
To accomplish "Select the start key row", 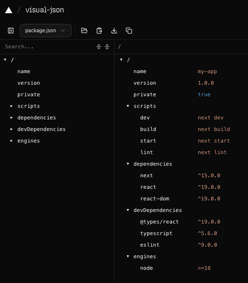I will tap(148, 141).
